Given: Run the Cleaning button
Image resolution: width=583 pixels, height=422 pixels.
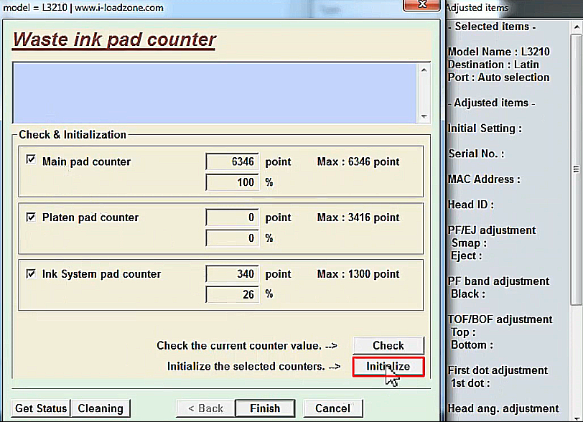Looking at the screenshot, I should click(101, 408).
